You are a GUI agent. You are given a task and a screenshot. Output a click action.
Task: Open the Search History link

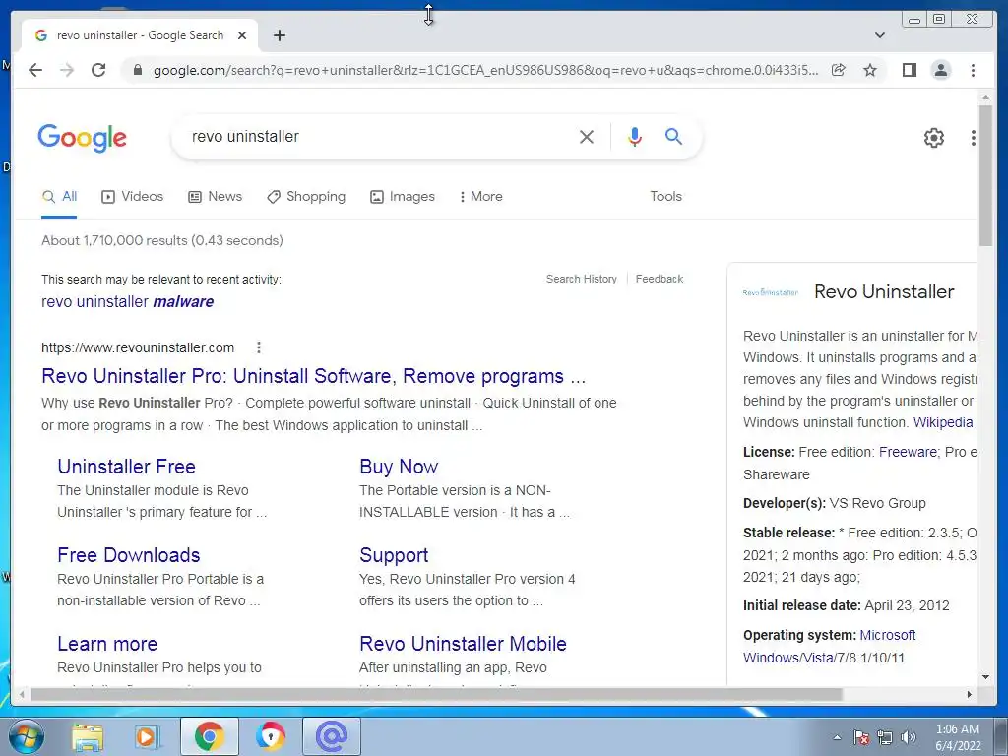[581, 279]
